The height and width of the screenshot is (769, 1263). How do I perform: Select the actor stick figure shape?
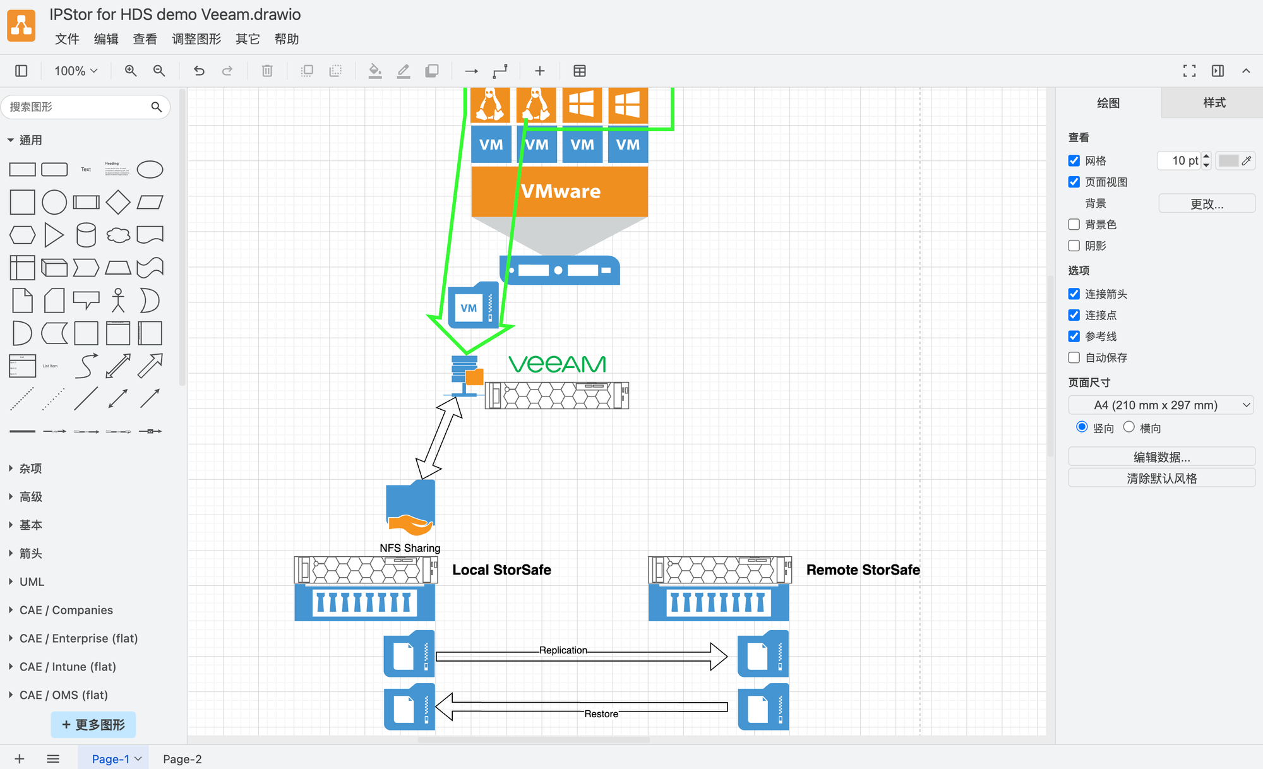(x=118, y=301)
